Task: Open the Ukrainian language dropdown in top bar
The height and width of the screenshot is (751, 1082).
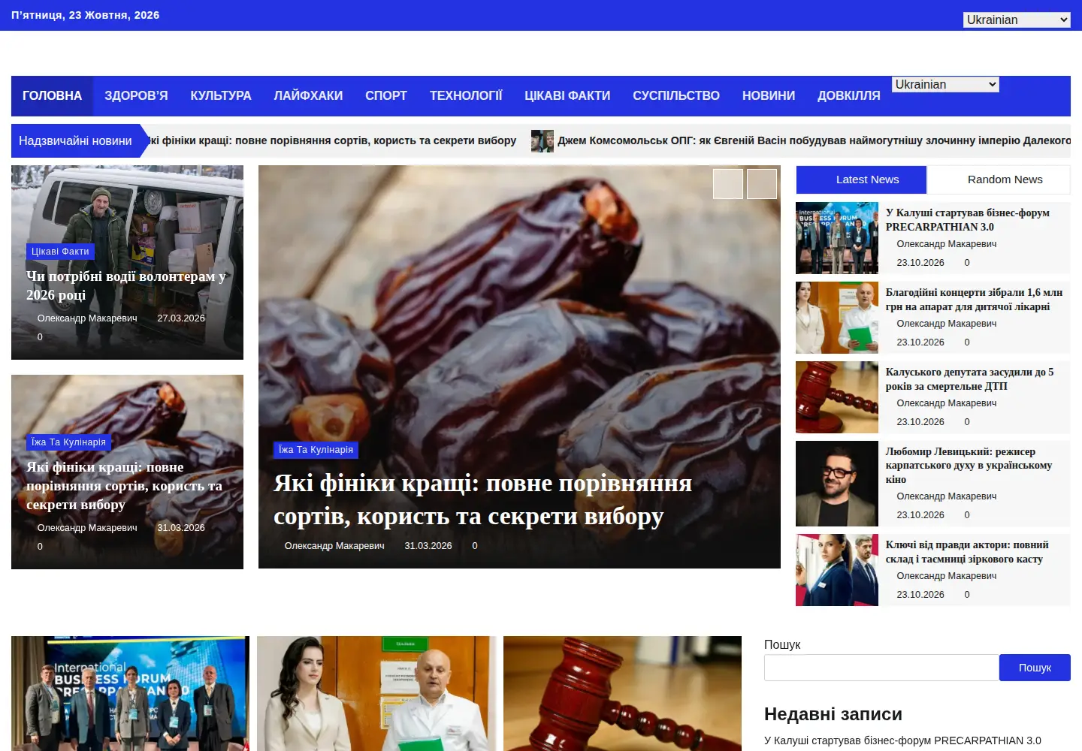Action: pyautogui.click(x=1017, y=20)
